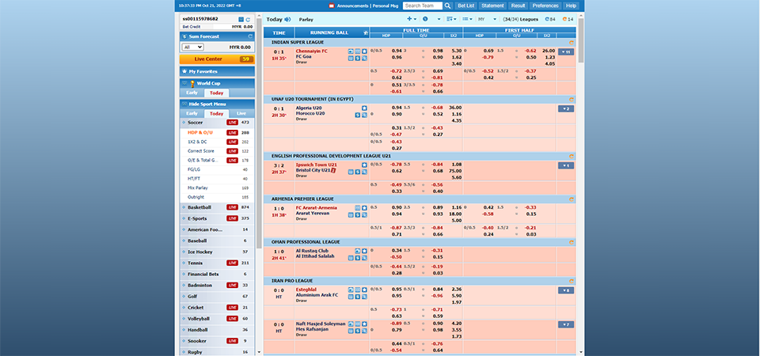Image resolution: width=760 pixels, height=356 pixels.
Task: Open the plus sign dropdown in toolbar
Action: click(x=412, y=19)
